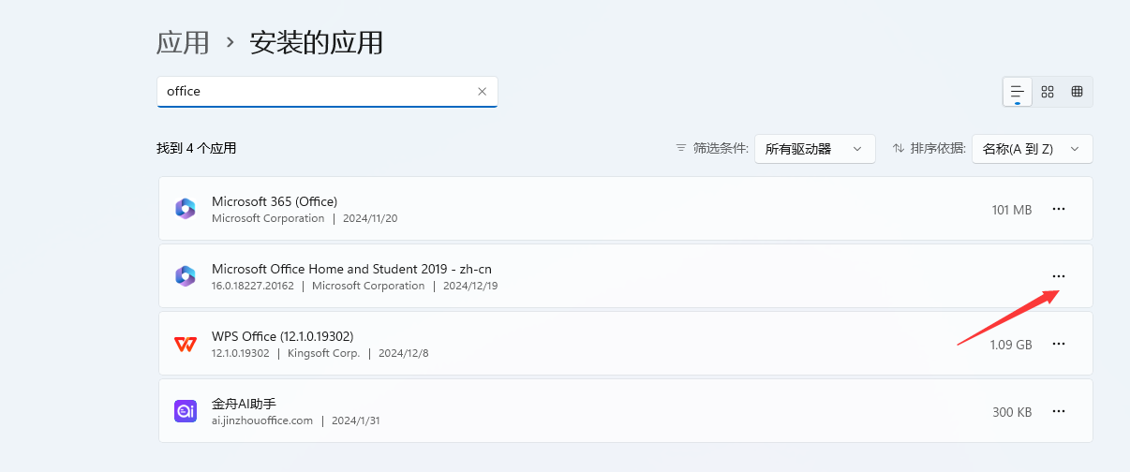Viewport: 1130px width, 472px height.
Task: Click the Office Home and Student 2019 icon
Action: pos(186,276)
